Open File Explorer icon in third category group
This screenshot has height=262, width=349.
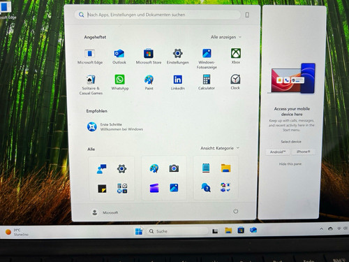(225, 168)
